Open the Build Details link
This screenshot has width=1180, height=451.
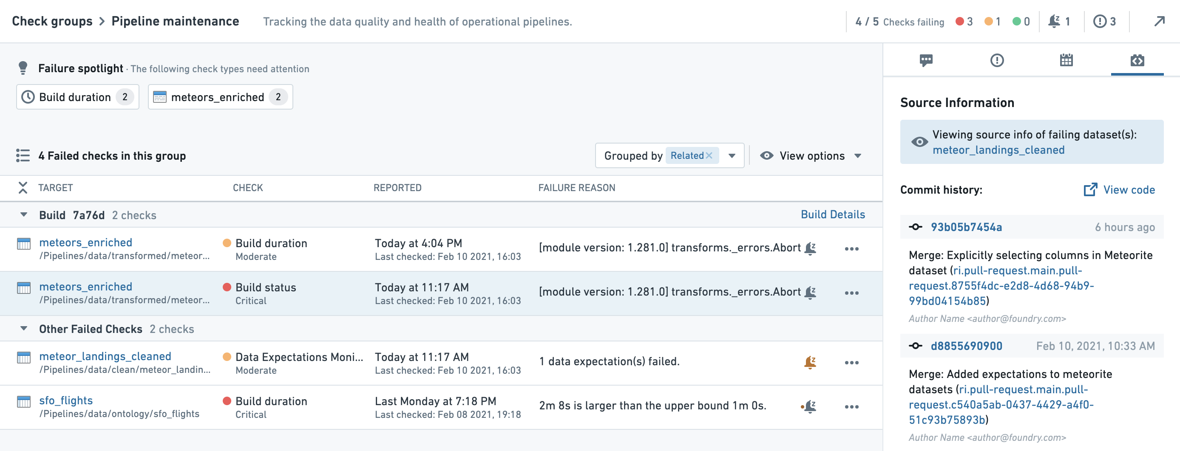(x=832, y=215)
